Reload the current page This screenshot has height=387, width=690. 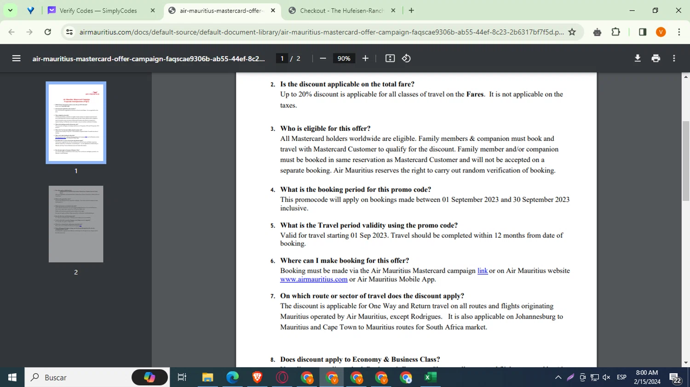click(47, 32)
